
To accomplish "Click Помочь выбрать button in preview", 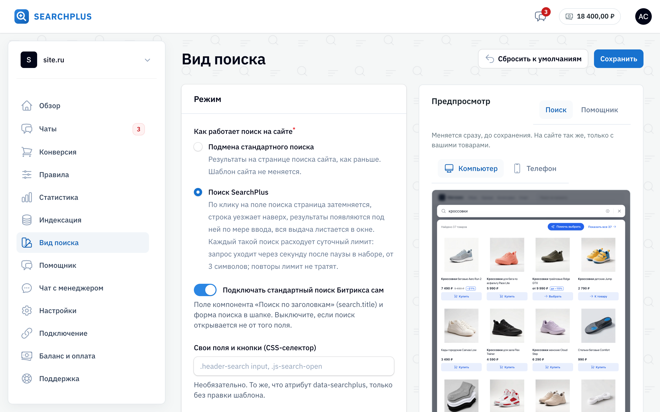I will pos(566,227).
